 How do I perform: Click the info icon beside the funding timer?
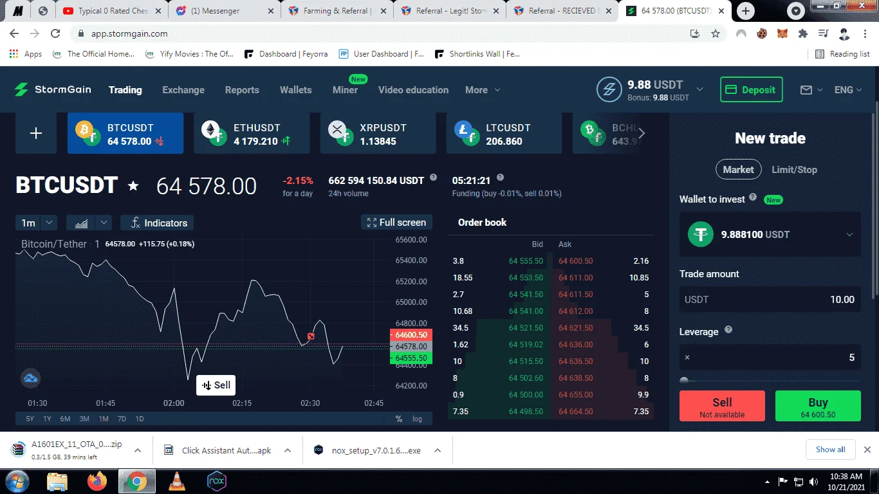point(500,178)
